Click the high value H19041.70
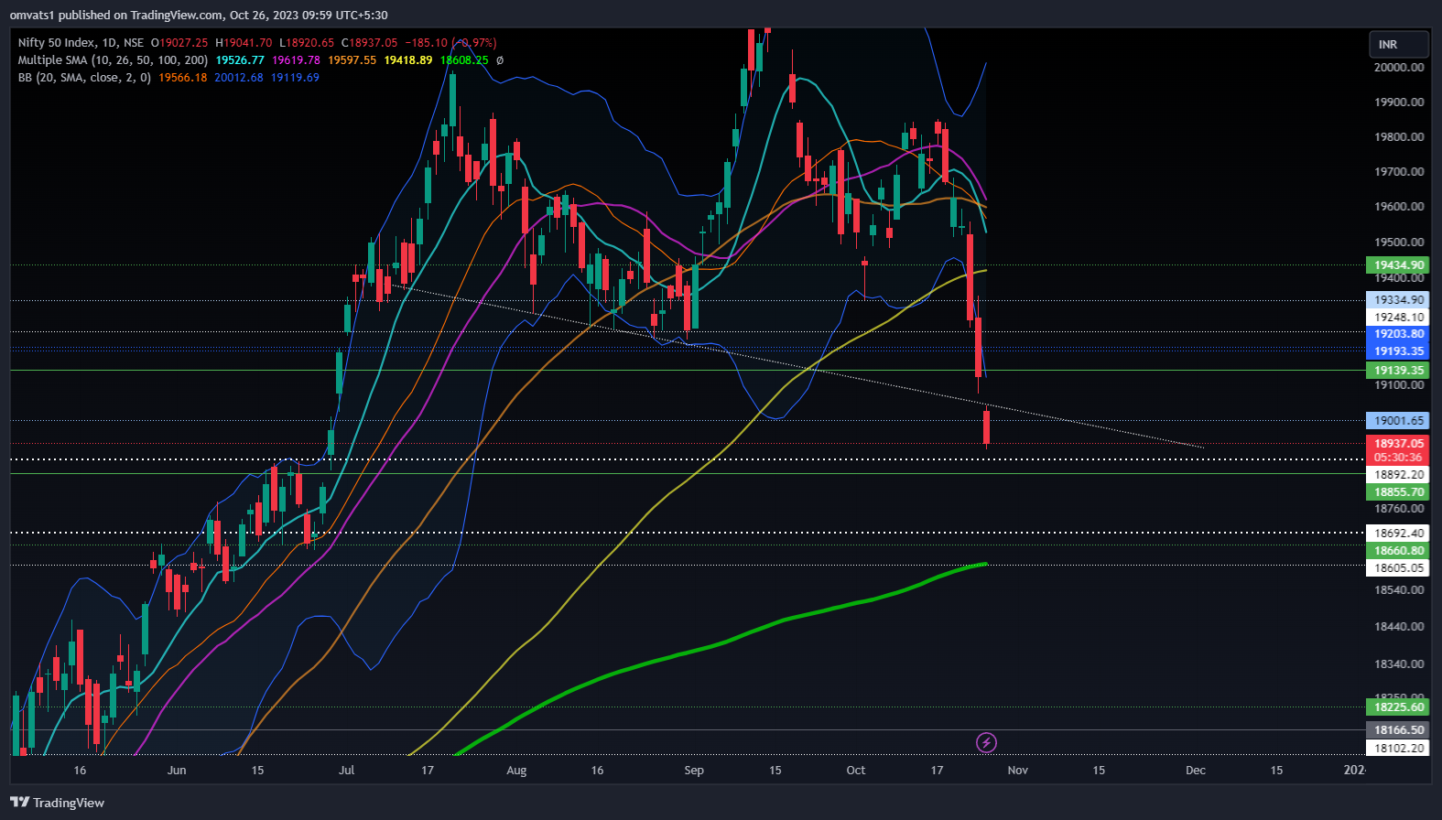This screenshot has height=820, width=1442. pyautogui.click(x=244, y=43)
